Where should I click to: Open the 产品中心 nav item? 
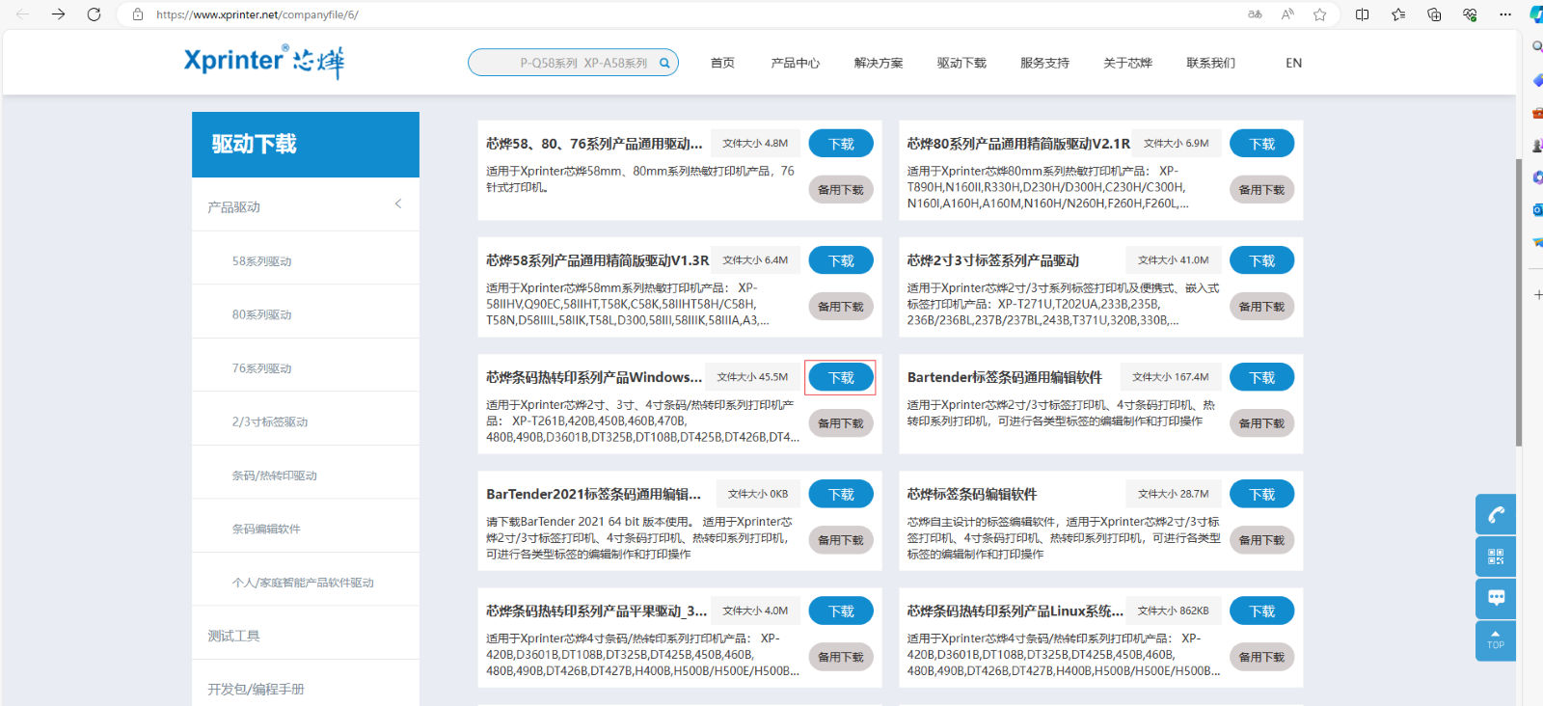click(x=796, y=63)
